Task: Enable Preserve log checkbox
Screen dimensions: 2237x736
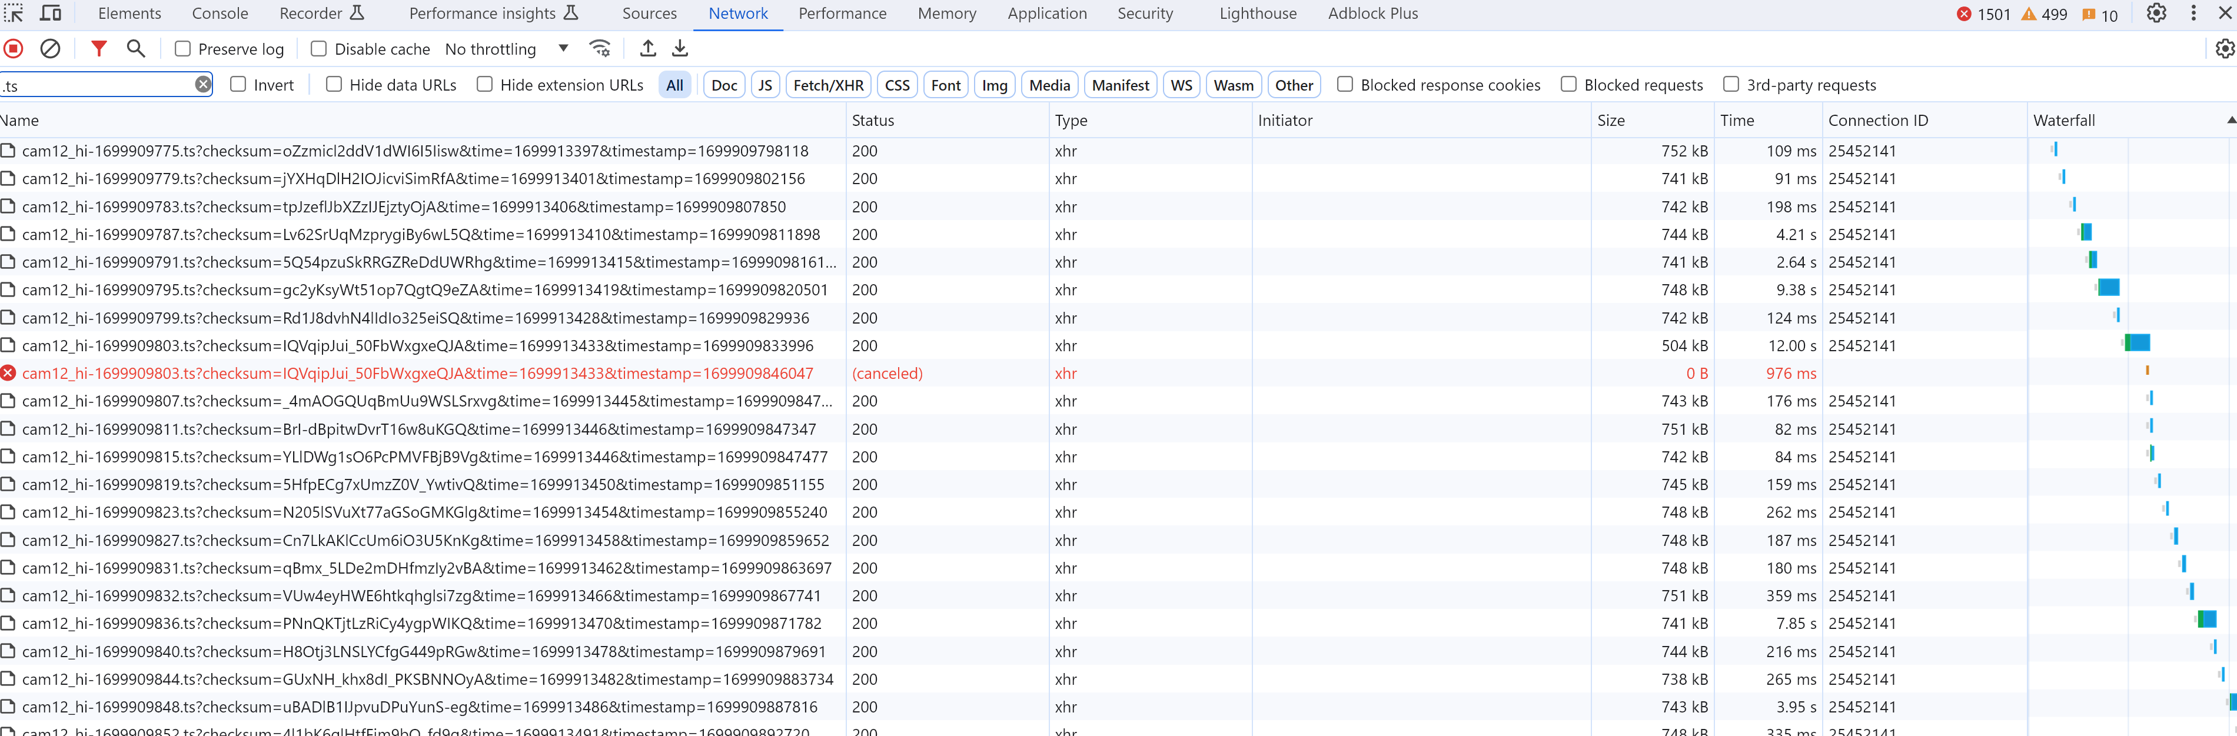Action: (x=182, y=49)
